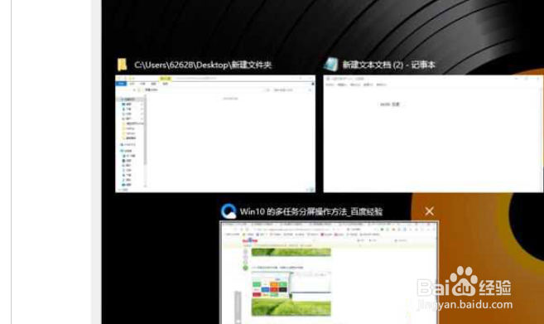Image resolution: width=544 pixels, height=324 pixels.
Task: Select the Win10 browser window thumbnail
Action: [x=329, y=273]
